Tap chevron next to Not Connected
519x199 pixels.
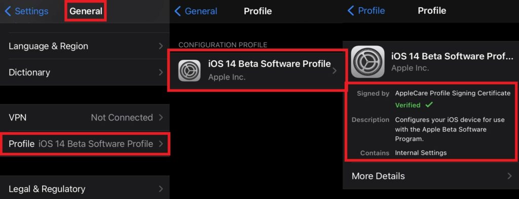pyautogui.click(x=161, y=117)
